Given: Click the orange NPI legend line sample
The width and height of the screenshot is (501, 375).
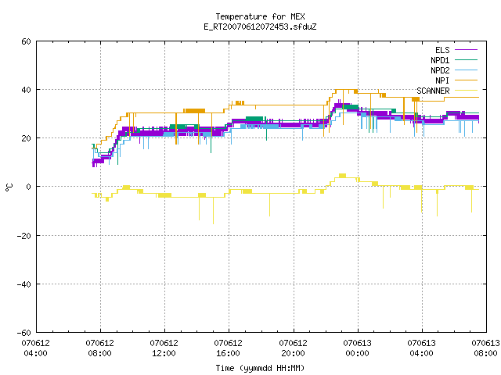Looking at the screenshot, I should click(x=466, y=80).
